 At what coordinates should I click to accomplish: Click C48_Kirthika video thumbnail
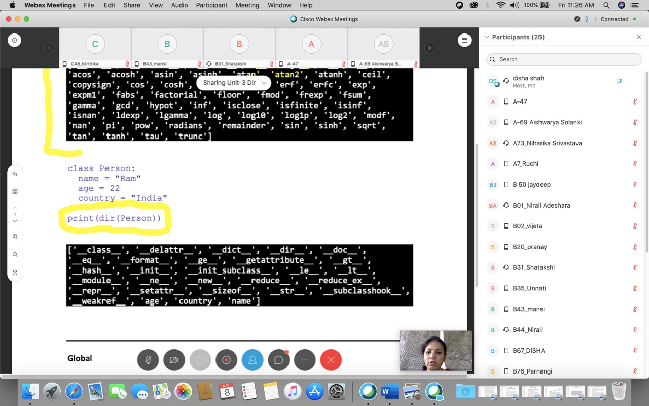95,48
